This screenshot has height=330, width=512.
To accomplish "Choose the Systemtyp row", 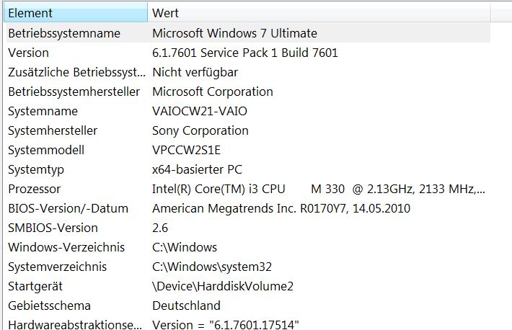I will click(36, 169).
